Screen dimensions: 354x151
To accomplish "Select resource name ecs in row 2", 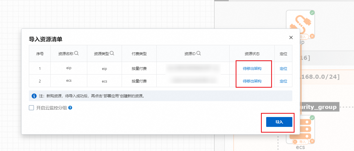I will coord(69,81).
